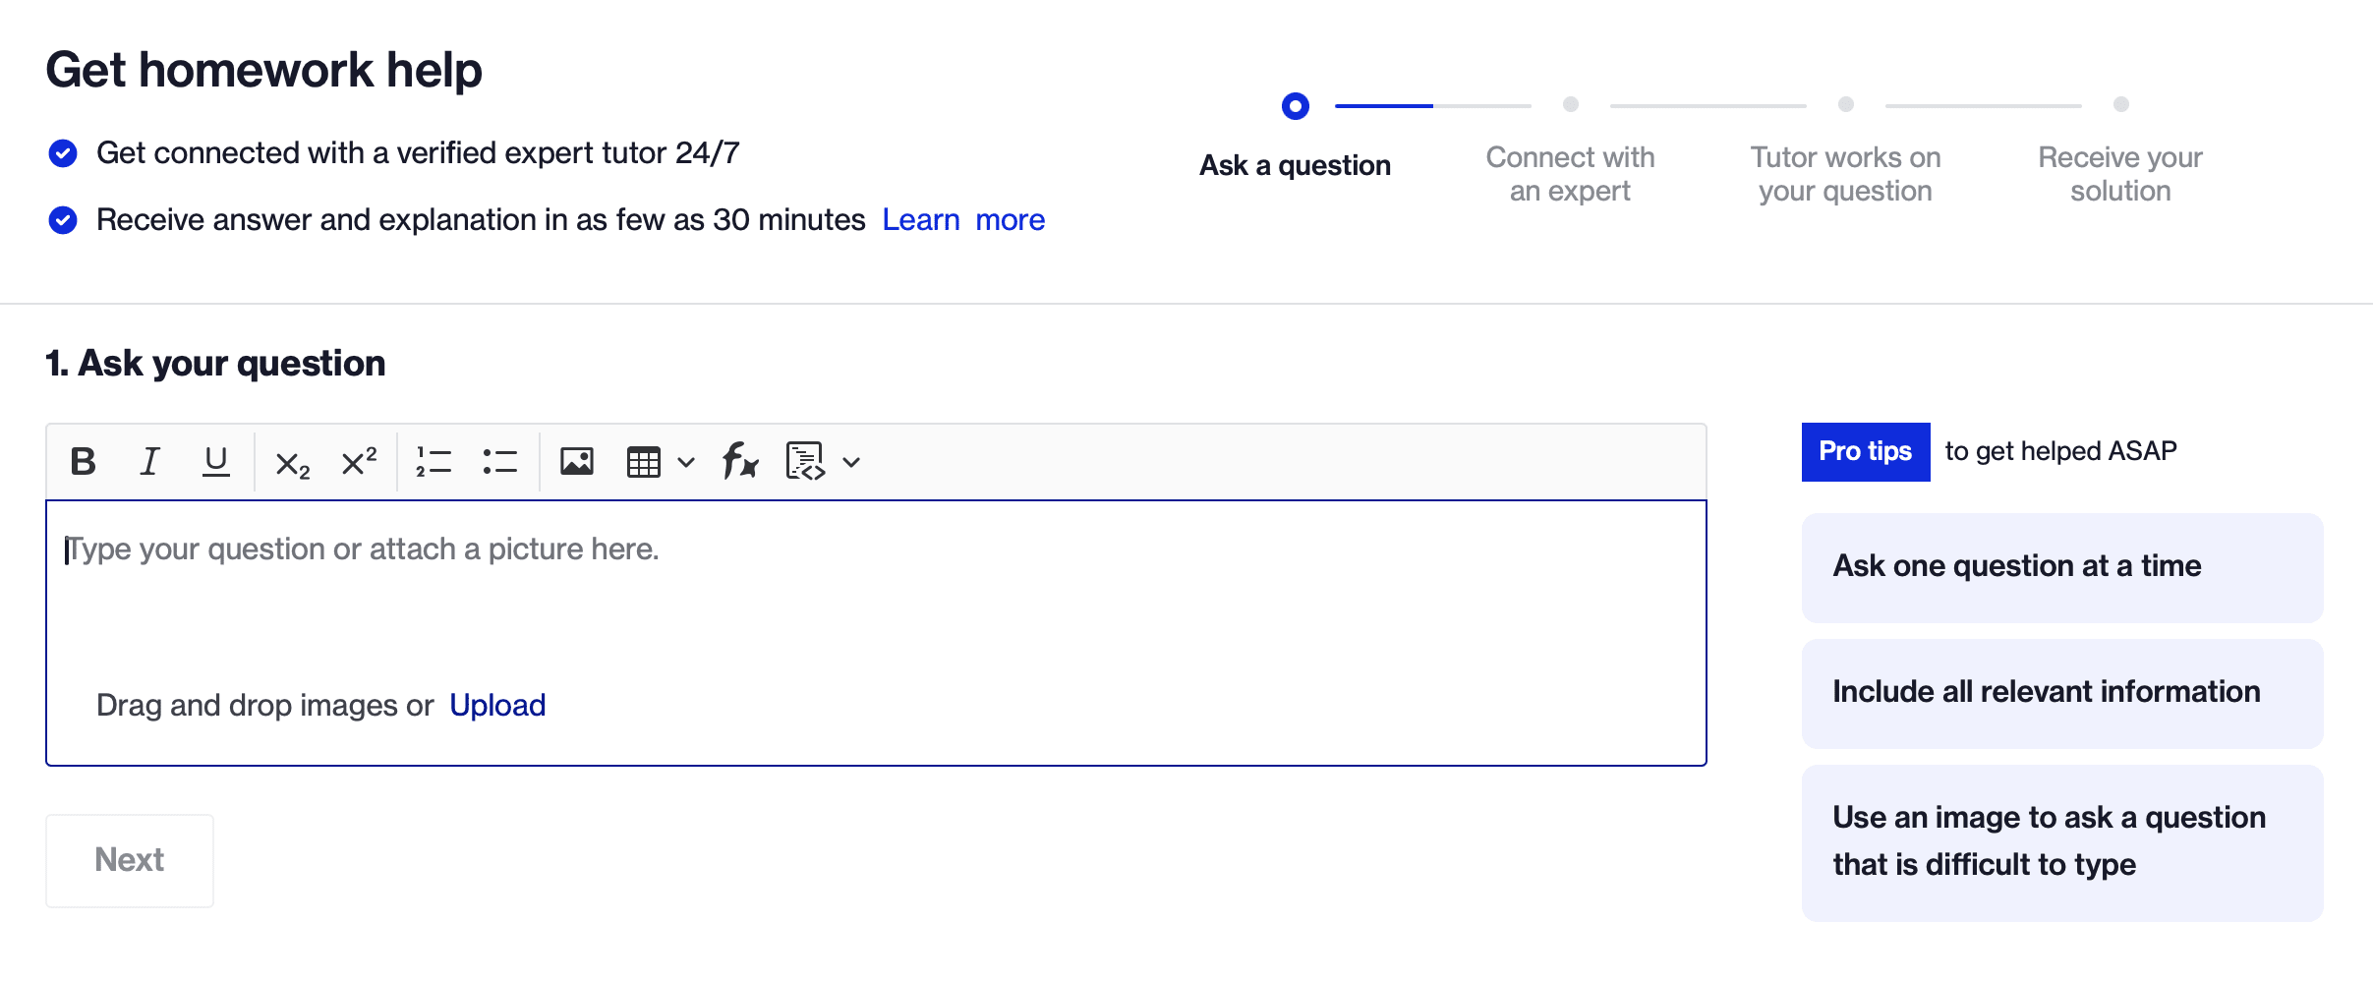
Task: Select the subscript tool
Action: click(292, 463)
